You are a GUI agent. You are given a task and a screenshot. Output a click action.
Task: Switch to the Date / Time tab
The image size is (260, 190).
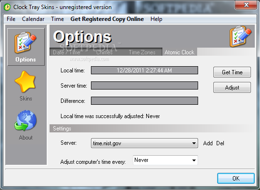[67, 52]
